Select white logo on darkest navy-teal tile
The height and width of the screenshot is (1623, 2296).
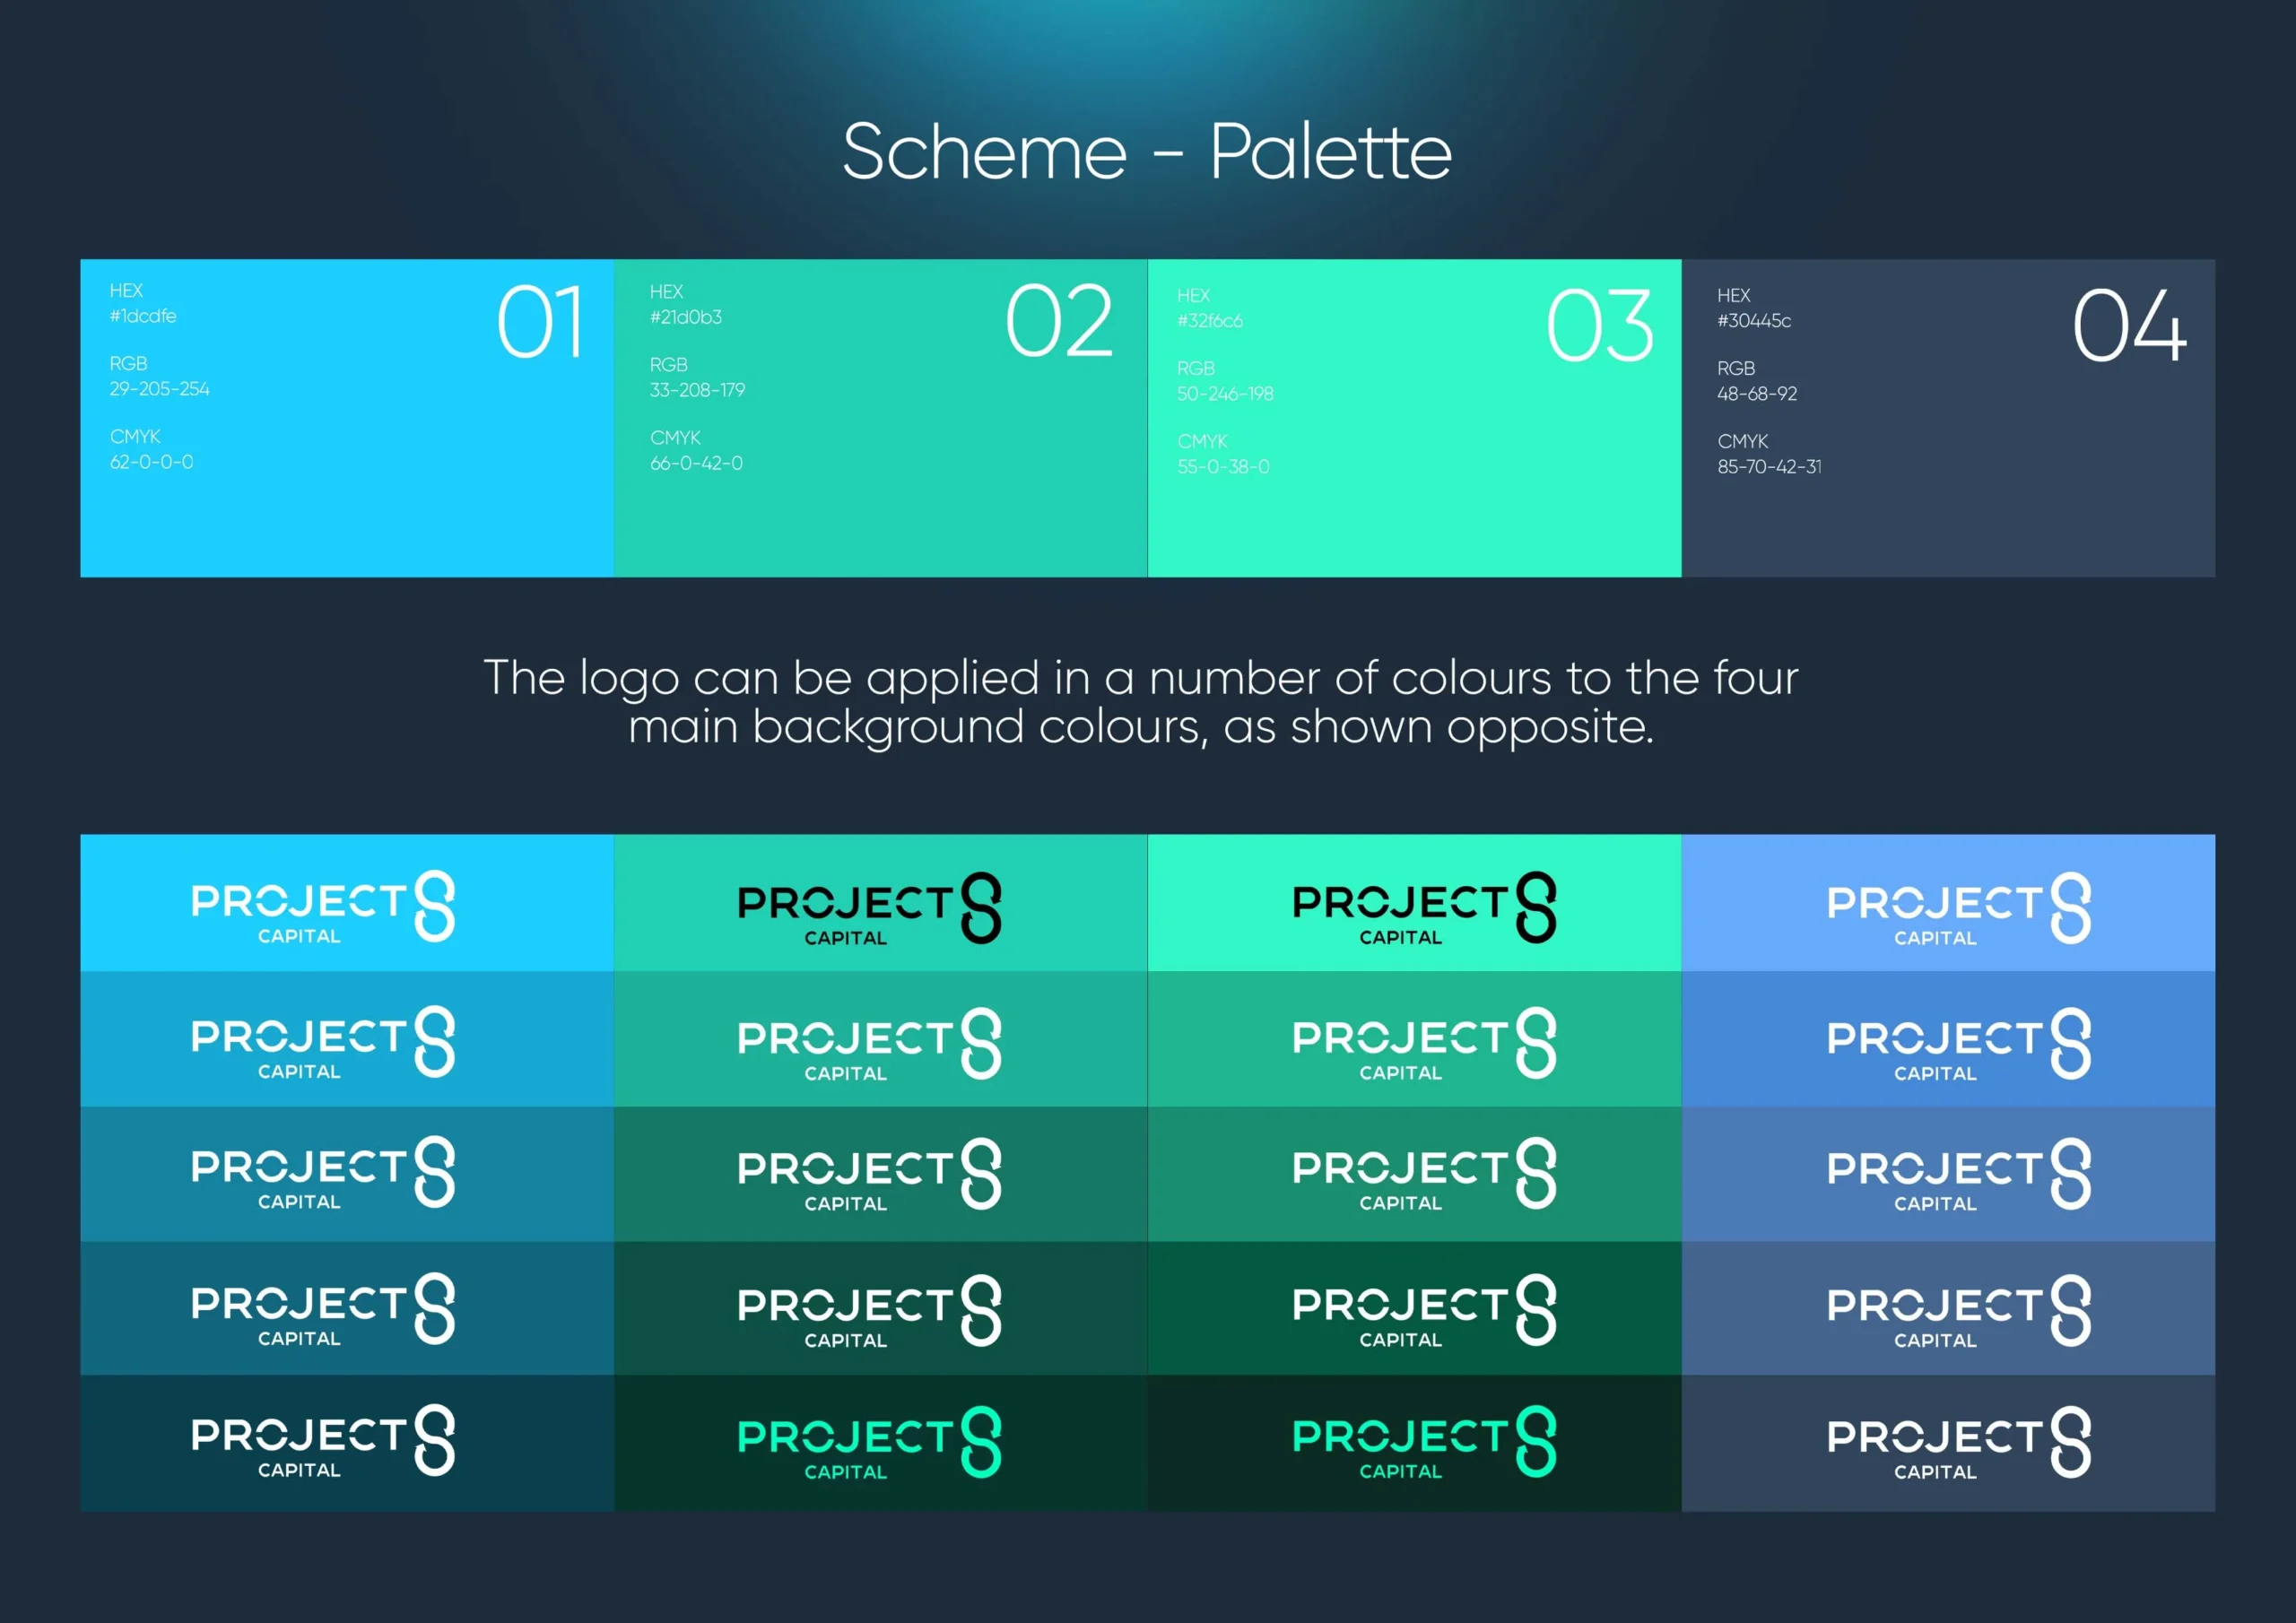pyautogui.click(x=323, y=1441)
